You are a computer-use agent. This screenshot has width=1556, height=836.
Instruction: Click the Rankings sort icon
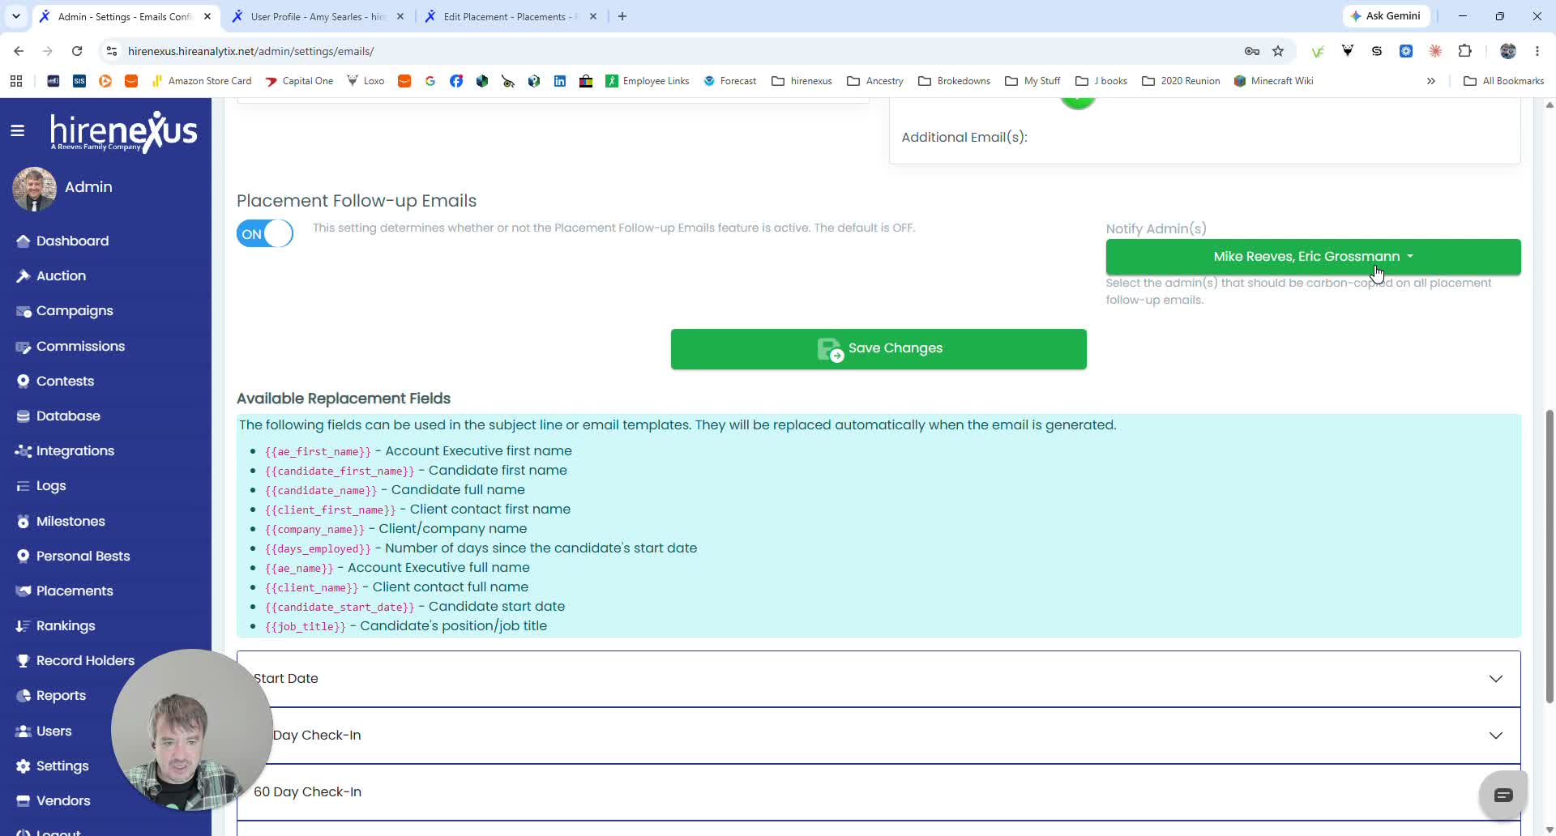23,625
